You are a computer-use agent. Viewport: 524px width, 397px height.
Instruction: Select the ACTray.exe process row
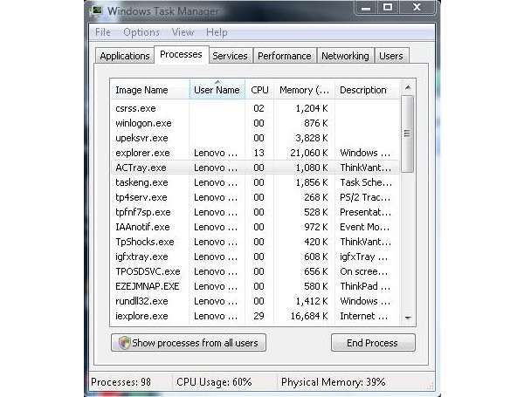click(x=255, y=168)
